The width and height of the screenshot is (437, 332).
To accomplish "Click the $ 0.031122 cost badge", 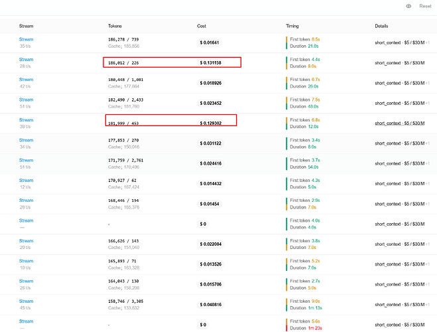I will [x=211, y=143].
